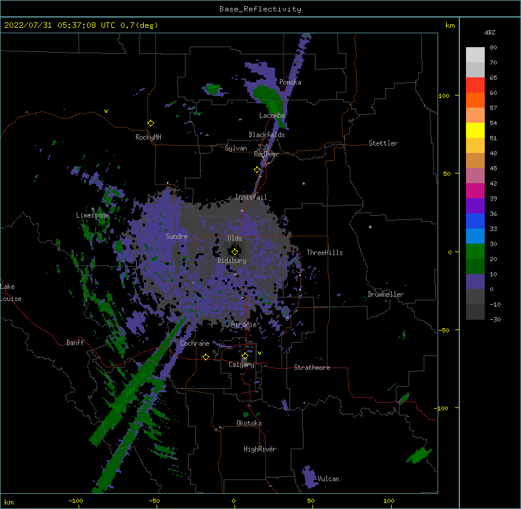Viewport: 521px width, 509px height.
Task: Click the radar site diamond between Olds and Didsbury
Action: point(235,252)
